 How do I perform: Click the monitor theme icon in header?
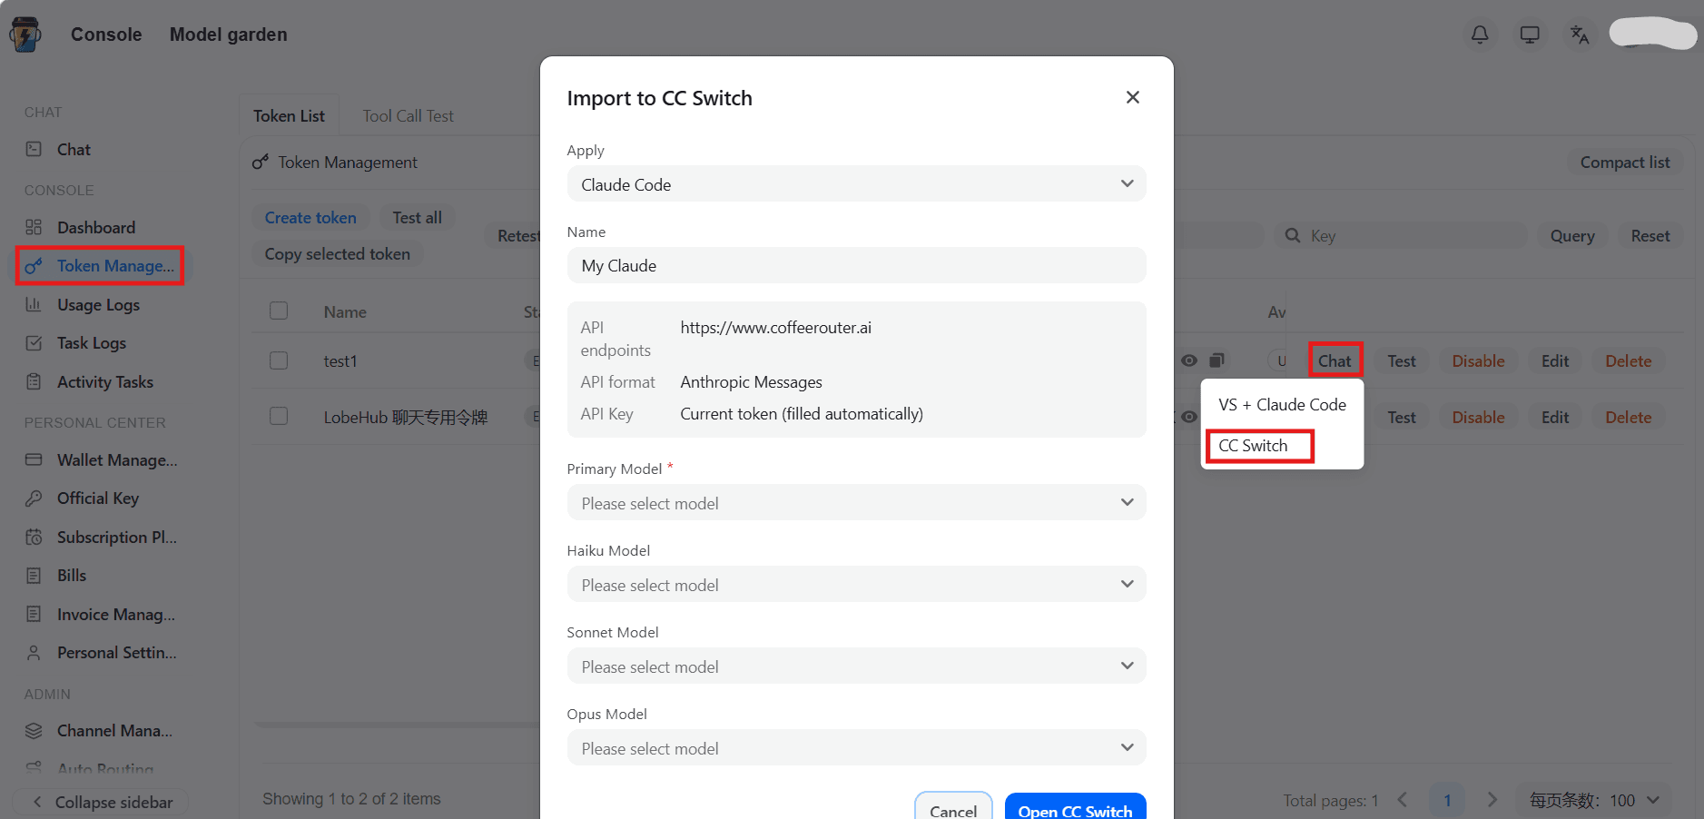coord(1530,35)
